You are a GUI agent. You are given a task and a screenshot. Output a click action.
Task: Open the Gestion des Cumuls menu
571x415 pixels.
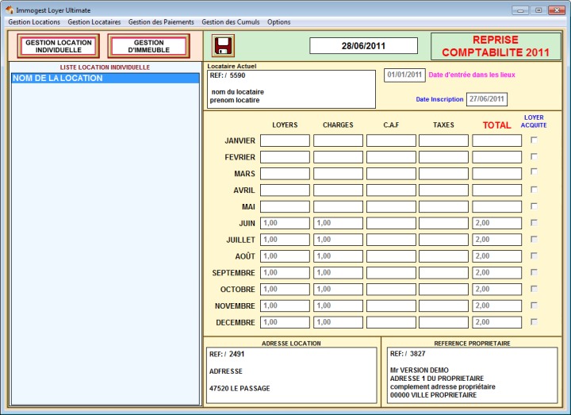[x=230, y=22]
